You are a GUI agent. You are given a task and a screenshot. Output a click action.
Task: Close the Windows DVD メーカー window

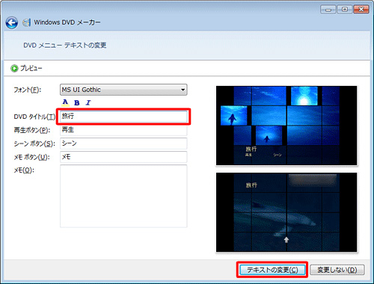[x=361, y=10]
